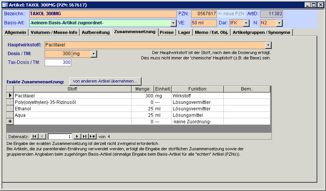Click the Bem. cell of Paclitaxel row
Image resolution: width=326 pixels, height=191 pixels.
coord(247,95)
